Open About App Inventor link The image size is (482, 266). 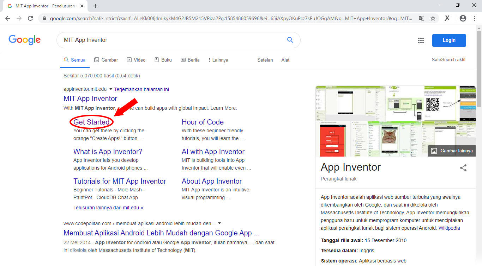(212, 181)
